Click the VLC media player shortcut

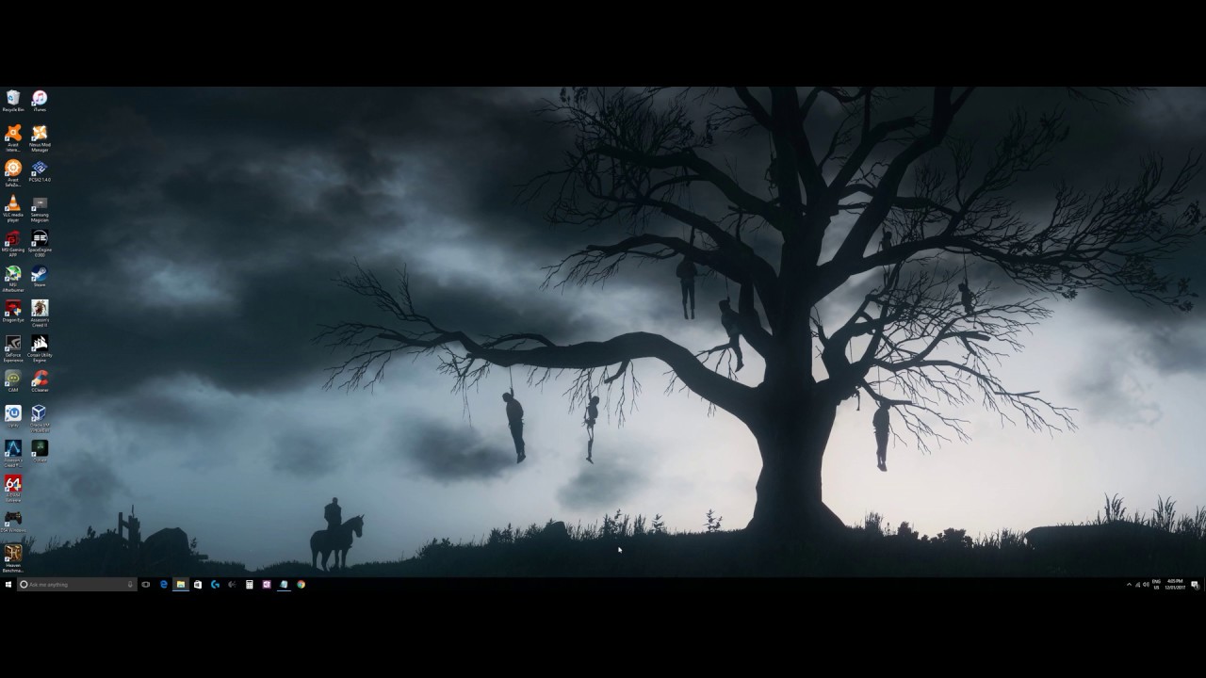pyautogui.click(x=13, y=209)
